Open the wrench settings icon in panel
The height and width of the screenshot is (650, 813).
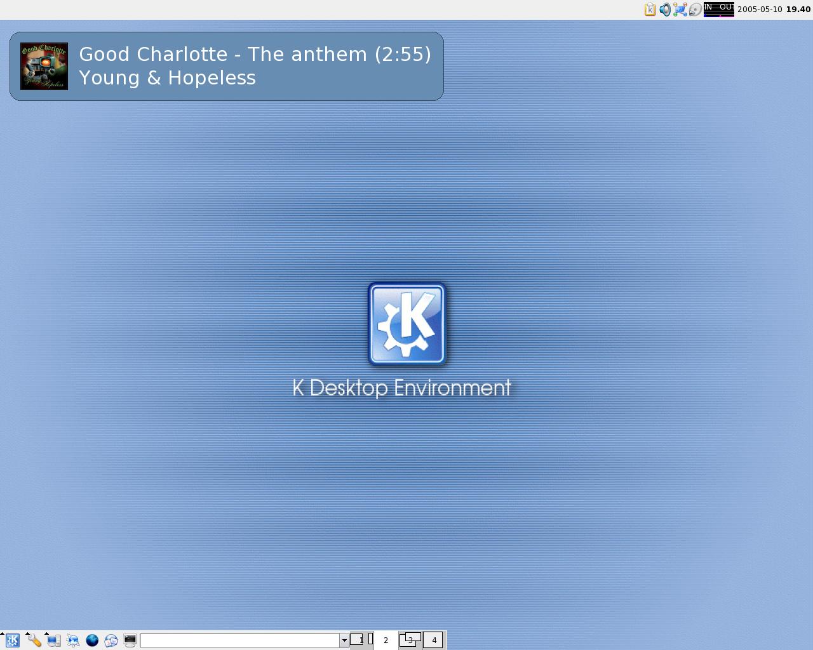(34, 640)
